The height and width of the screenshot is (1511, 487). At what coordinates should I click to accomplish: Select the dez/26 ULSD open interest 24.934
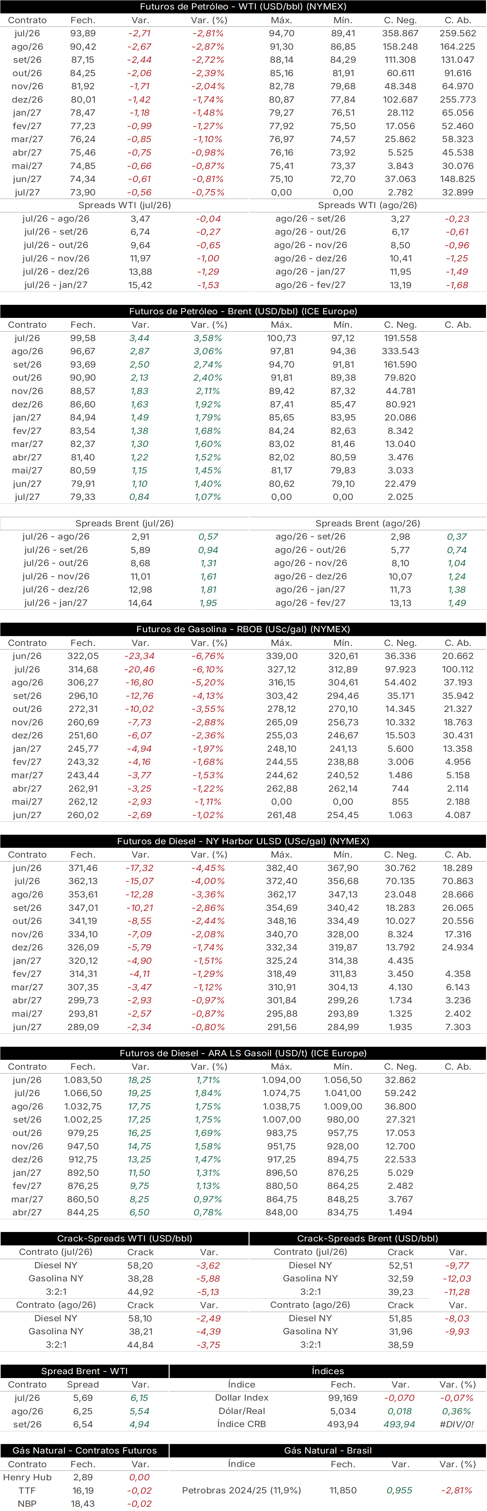(x=458, y=947)
